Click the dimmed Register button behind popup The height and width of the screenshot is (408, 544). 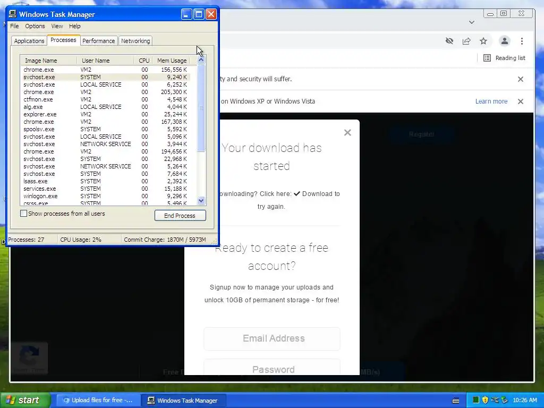(421, 134)
